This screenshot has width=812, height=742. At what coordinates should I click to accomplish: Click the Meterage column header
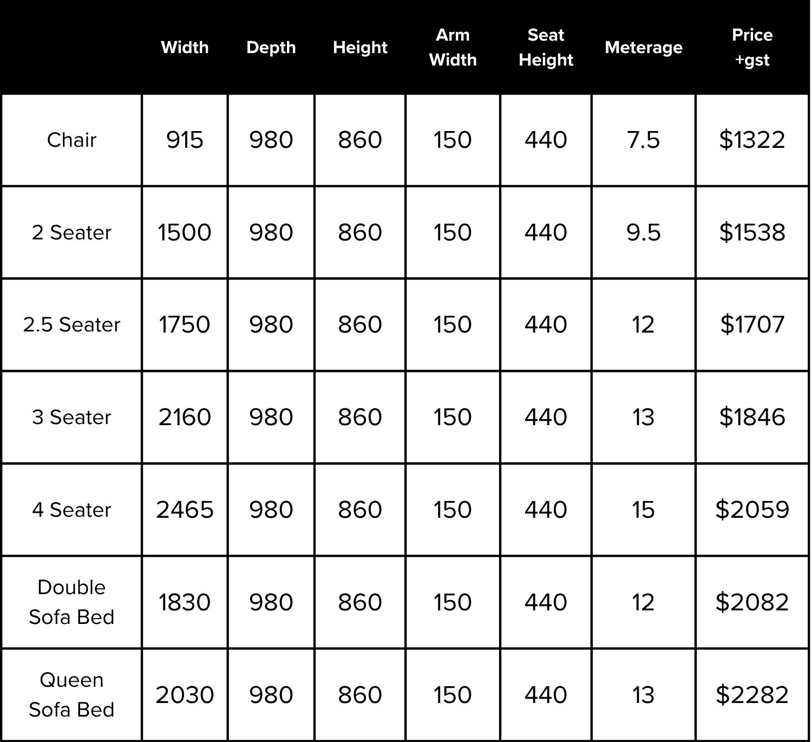point(643,48)
